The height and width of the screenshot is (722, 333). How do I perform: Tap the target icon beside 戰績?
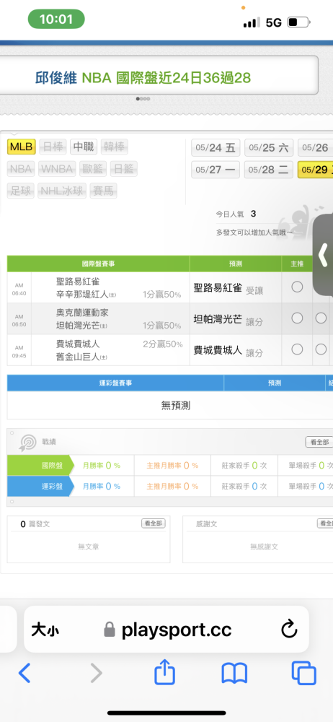pyautogui.click(x=27, y=443)
